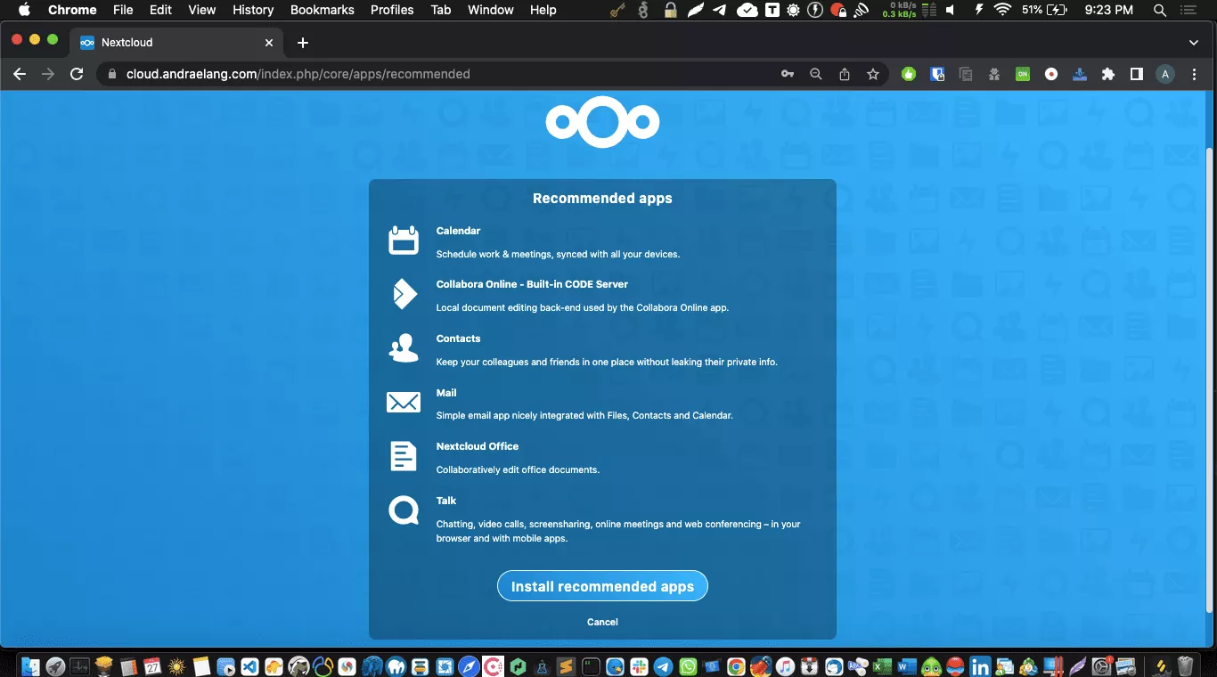This screenshot has width=1217, height=677.
Task: Click the green ON extension icon
Action: point(1023,74)
